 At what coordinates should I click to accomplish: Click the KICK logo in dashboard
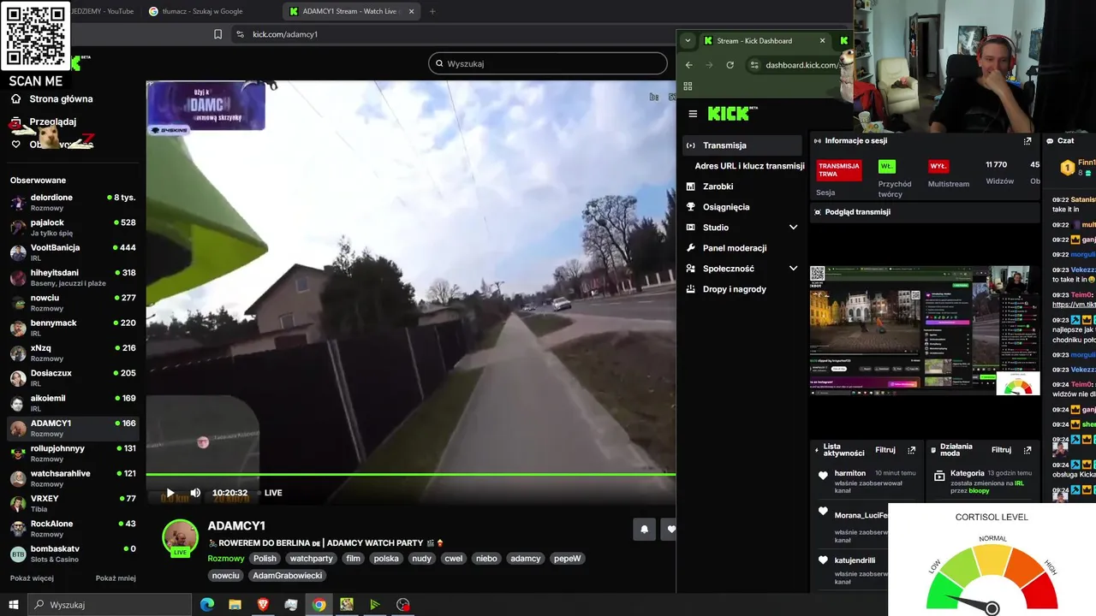point(733,113)
